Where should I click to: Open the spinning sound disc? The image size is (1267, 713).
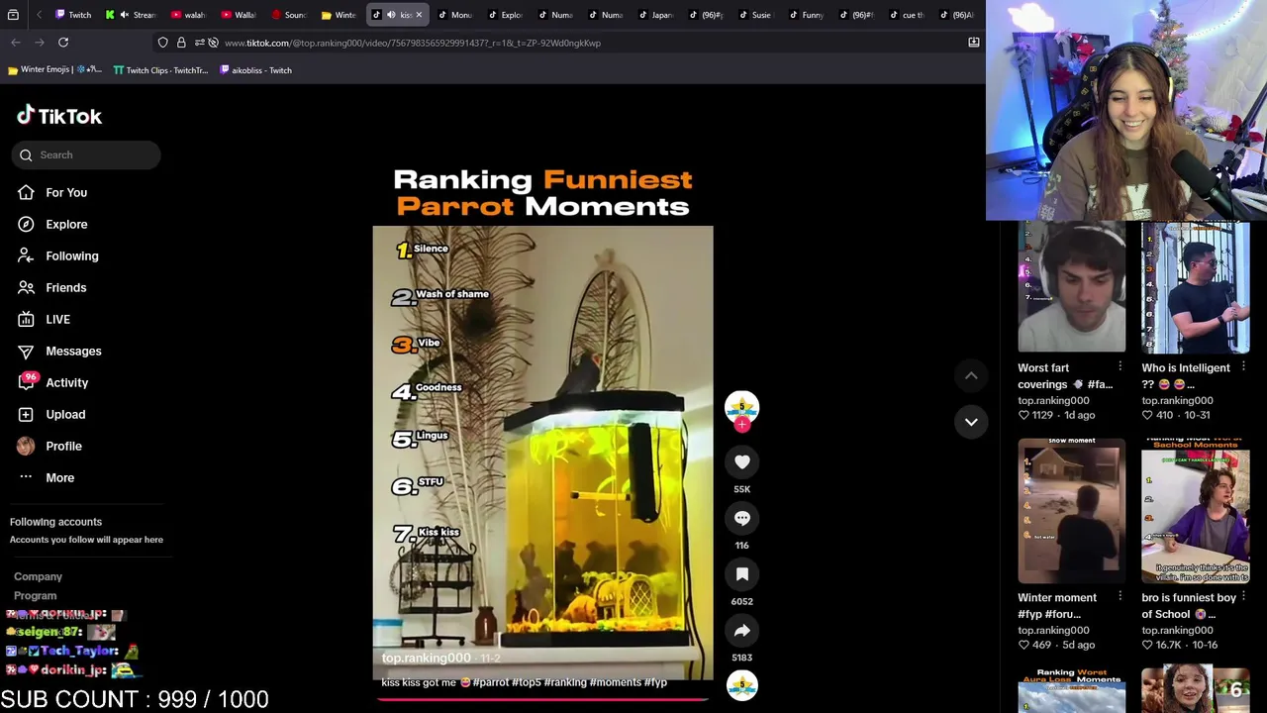pos(742,686)
